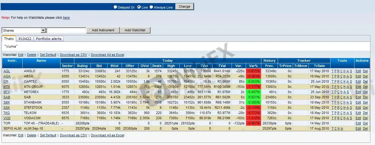Click the Var% column header
The image size is (375, 145).
253,66
